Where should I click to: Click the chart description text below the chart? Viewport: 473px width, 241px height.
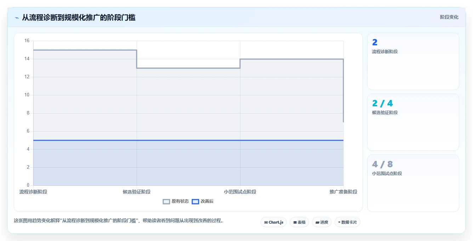[119, 220]
